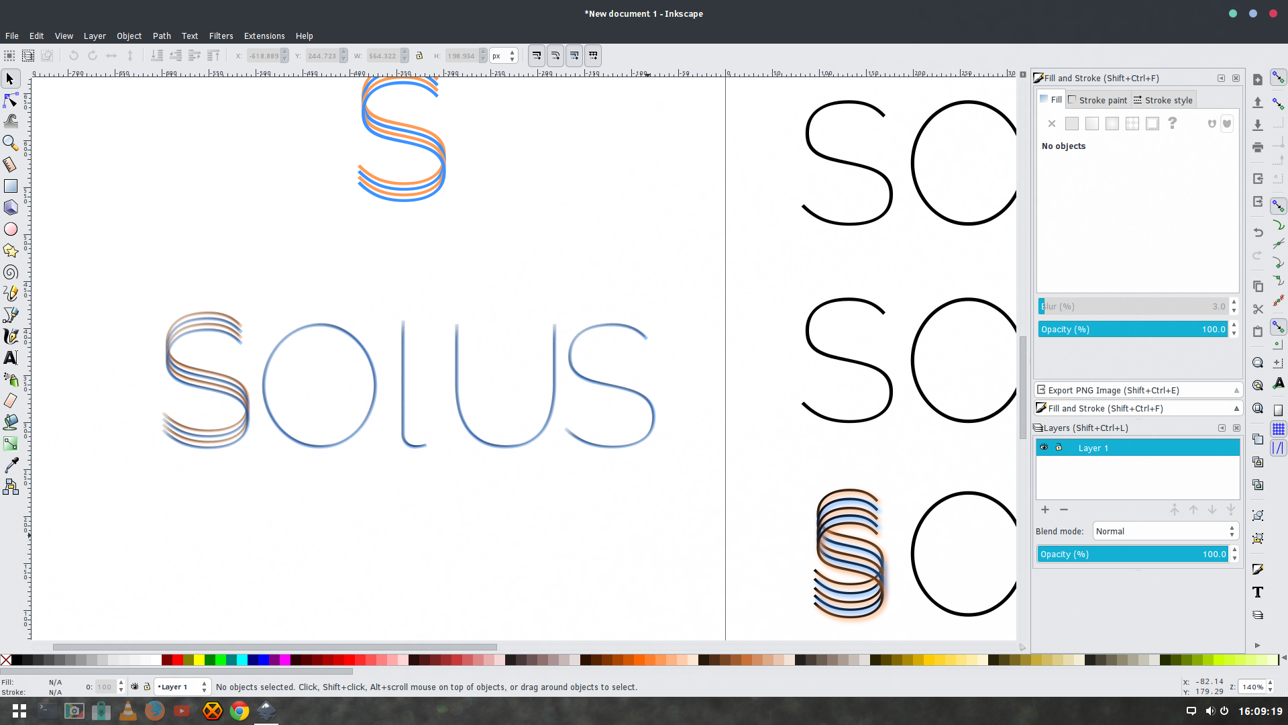The height and width of the screenshot is (725, 1288).
Task: Select the Star polygon tool
Action: click(x=10, y=250)
